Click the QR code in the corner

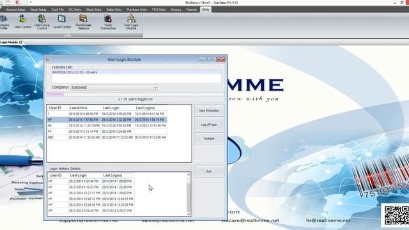396,215
